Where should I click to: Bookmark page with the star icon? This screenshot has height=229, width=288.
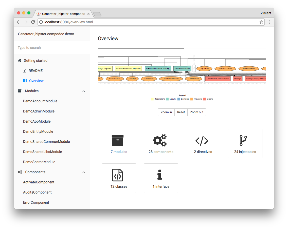[261, 22]
